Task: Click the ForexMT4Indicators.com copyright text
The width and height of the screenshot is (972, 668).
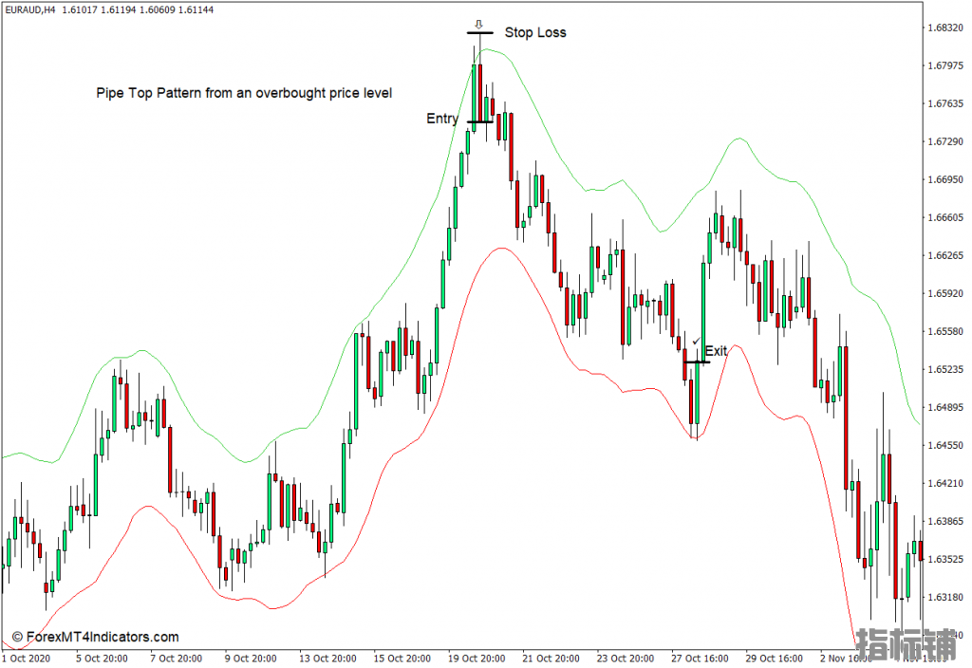Action: (96, 637)
